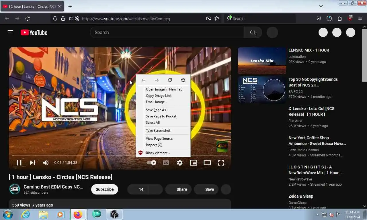
Task: Click the Share button
Action: click(178, 189)
